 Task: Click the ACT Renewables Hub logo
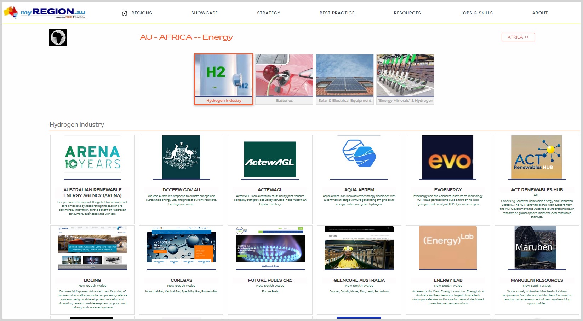(537, 157)
